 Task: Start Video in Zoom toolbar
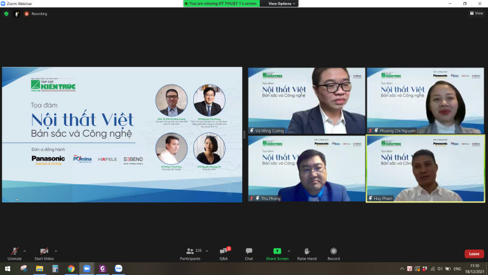[44, 252]
